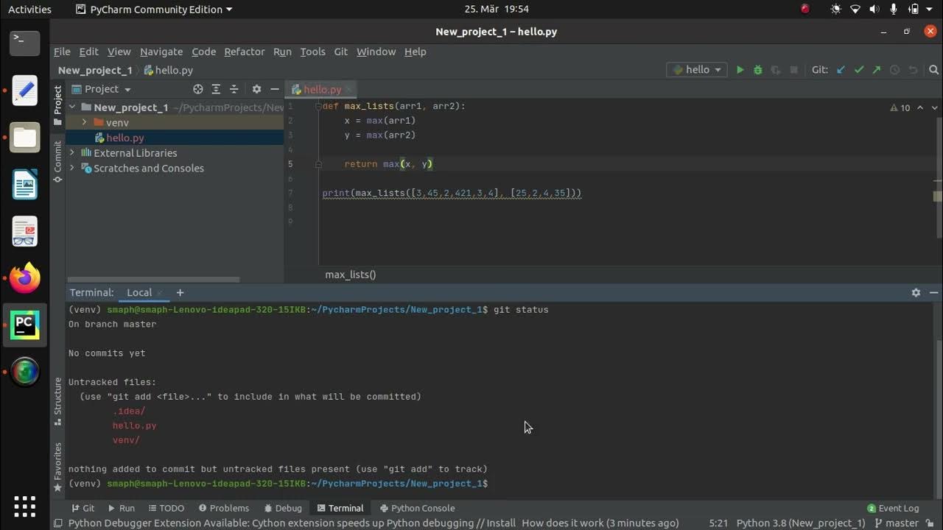Screen dimensions: 943x530
Task: Click the Debug bug icon in the toolbar
Action: pyautogui.click(x=758, y=70)
